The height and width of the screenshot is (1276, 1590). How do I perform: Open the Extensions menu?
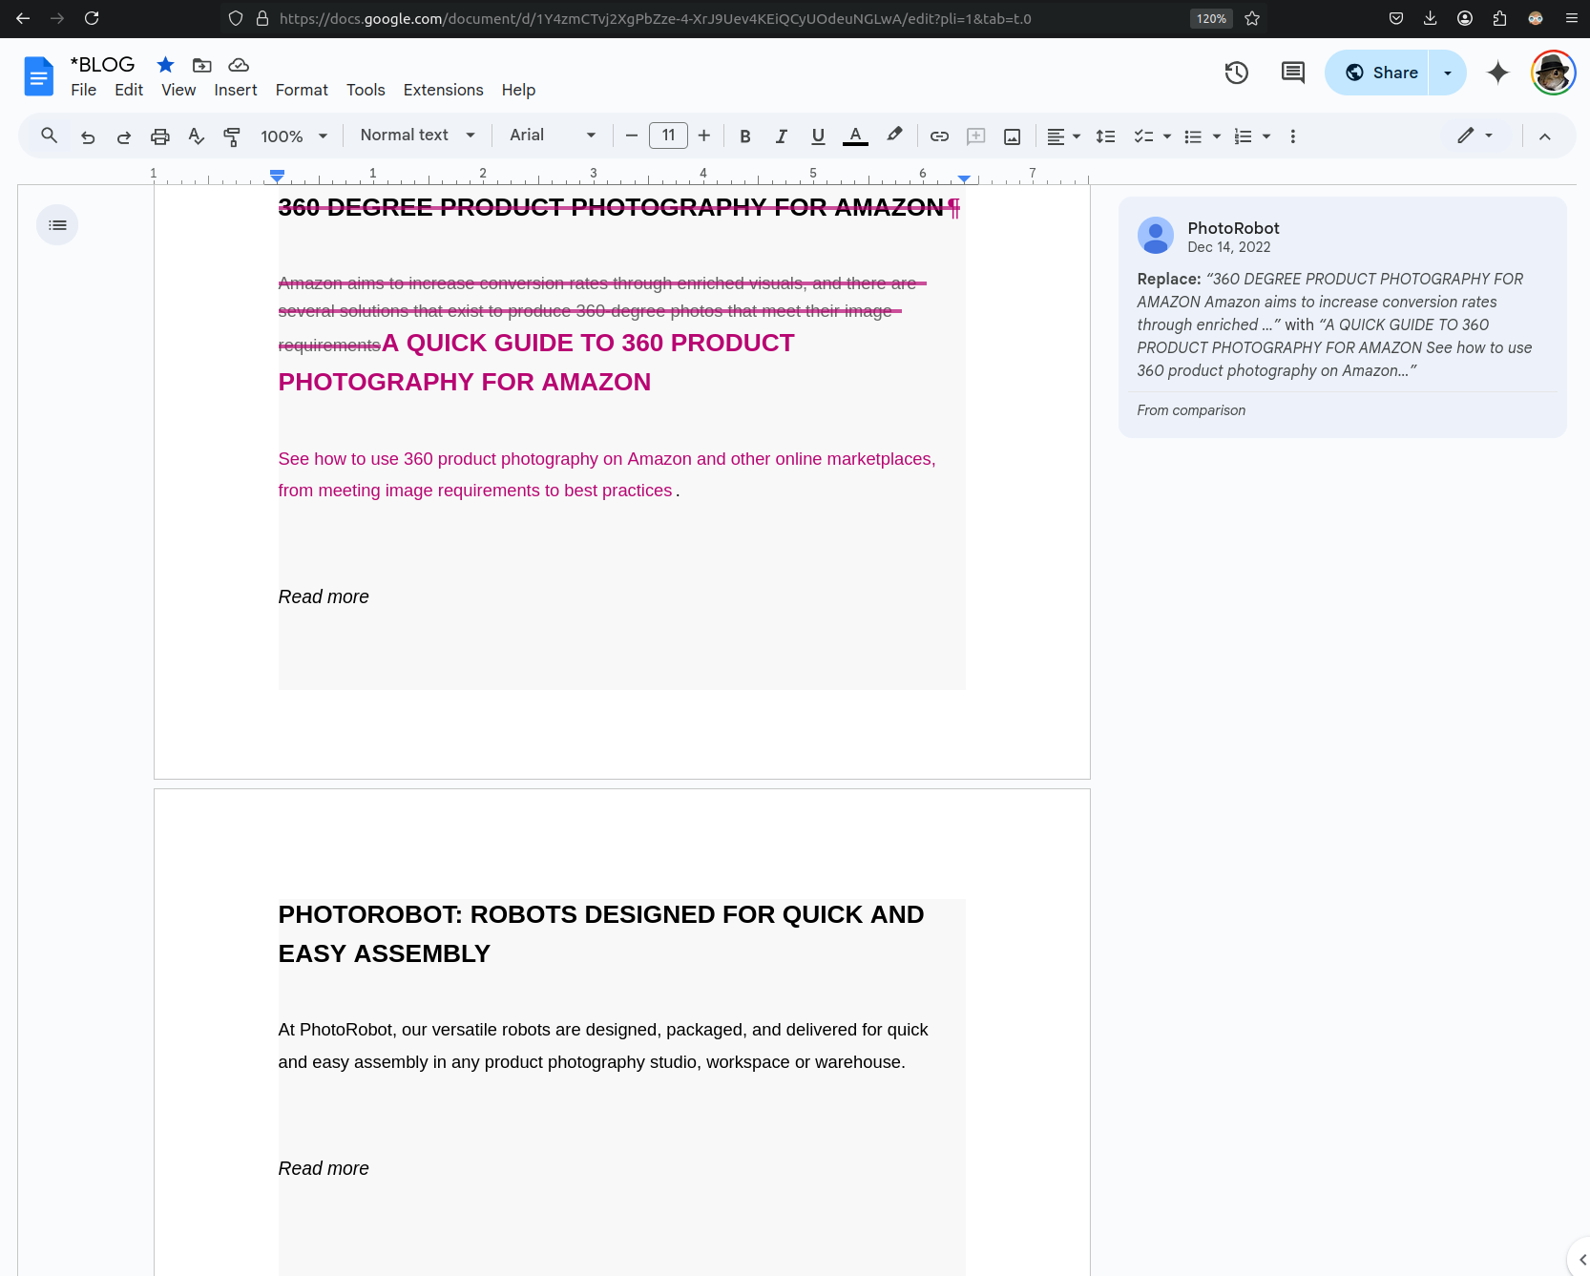(443, 90)
